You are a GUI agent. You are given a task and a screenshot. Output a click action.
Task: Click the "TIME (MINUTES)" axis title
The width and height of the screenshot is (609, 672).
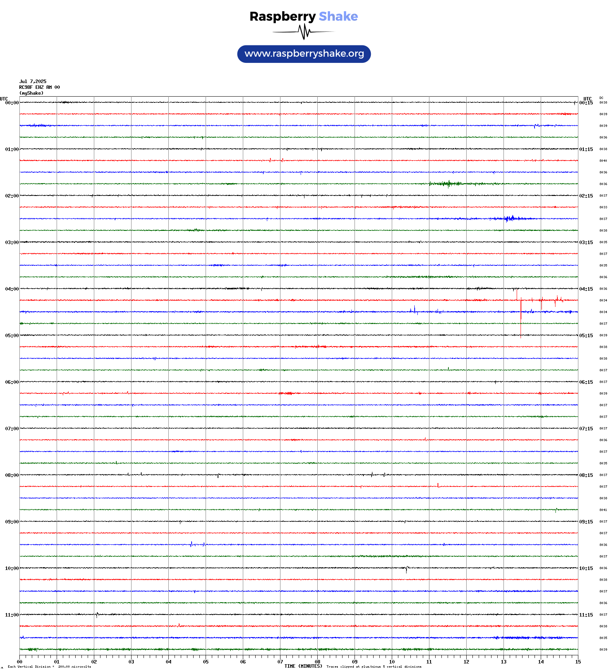[x=303, y=666]
